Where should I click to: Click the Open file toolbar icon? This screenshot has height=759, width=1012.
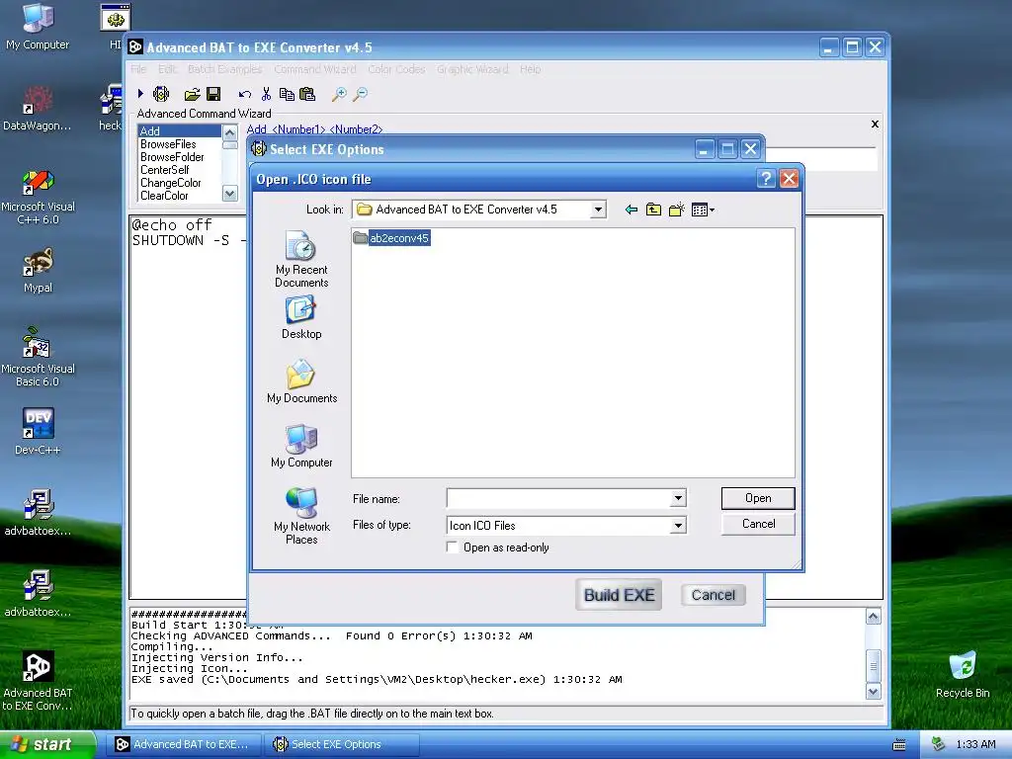point(192,95)
